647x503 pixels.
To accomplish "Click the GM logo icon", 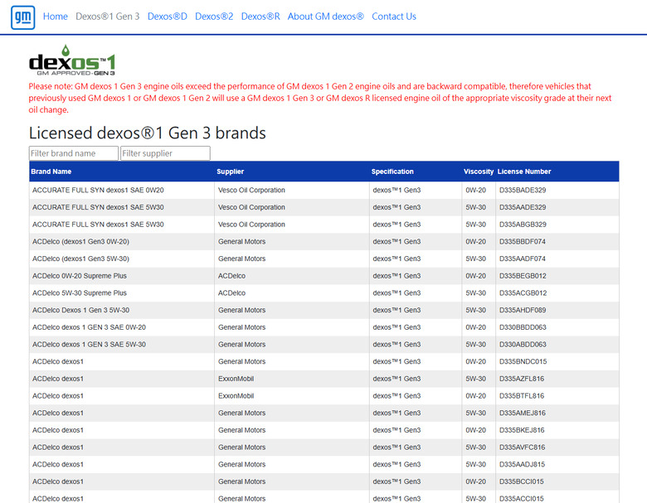I will tap(22, 17).
